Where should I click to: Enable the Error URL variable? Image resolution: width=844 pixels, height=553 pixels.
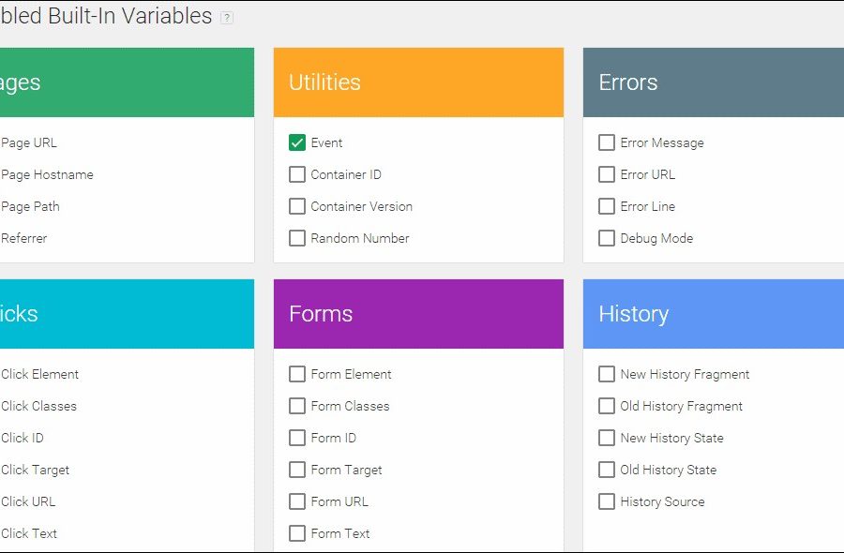(x=607, y=174)
